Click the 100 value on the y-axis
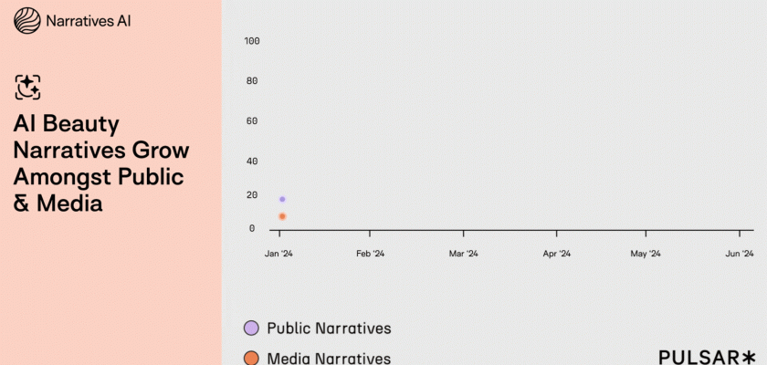This screenshot has height=365, width=767. (x=252, y=41)
